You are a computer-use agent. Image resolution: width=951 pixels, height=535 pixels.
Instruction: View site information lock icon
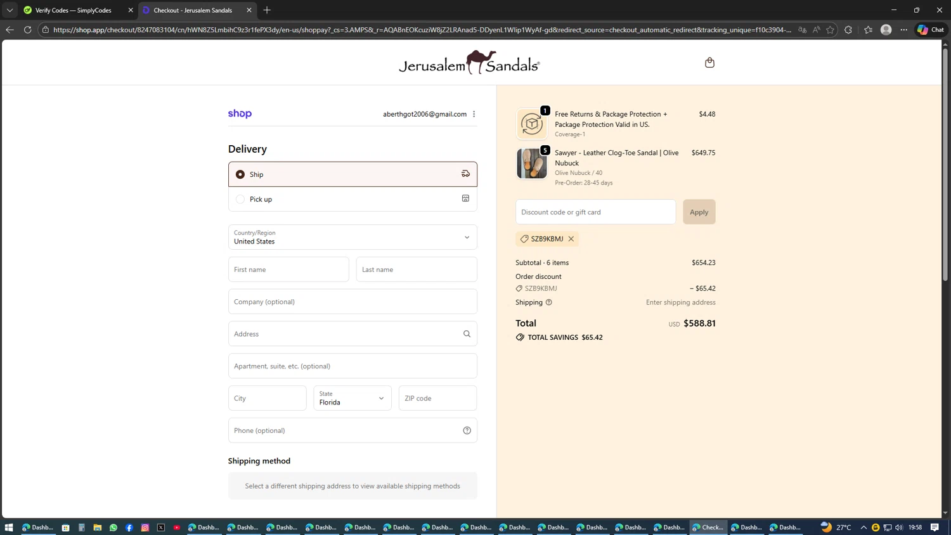pos(46,30)
